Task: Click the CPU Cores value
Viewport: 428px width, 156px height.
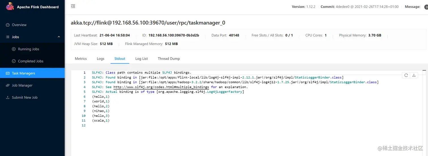Action: click(x=326, y=35)
